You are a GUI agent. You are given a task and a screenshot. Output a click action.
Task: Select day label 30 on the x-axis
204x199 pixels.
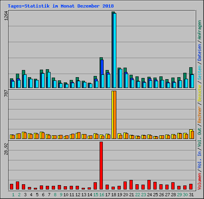(185, 195)
